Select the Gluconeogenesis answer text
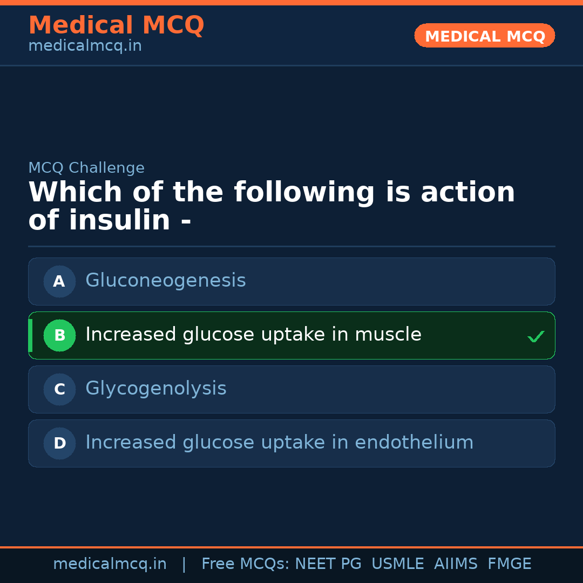The width and height of the screenshot is (583, 583). 165,281
